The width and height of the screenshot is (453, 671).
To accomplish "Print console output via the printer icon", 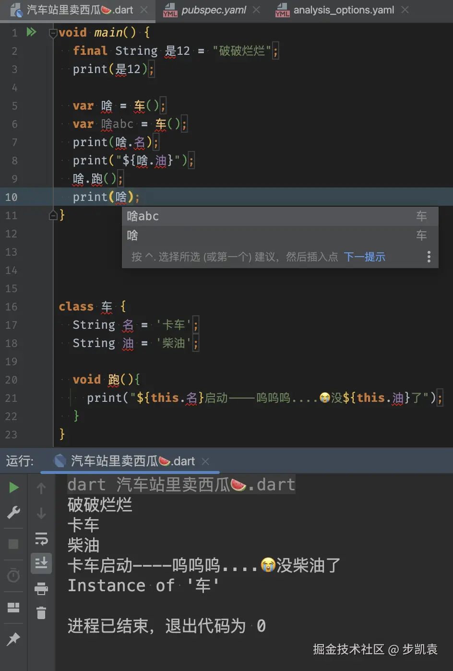I will 41,589.
